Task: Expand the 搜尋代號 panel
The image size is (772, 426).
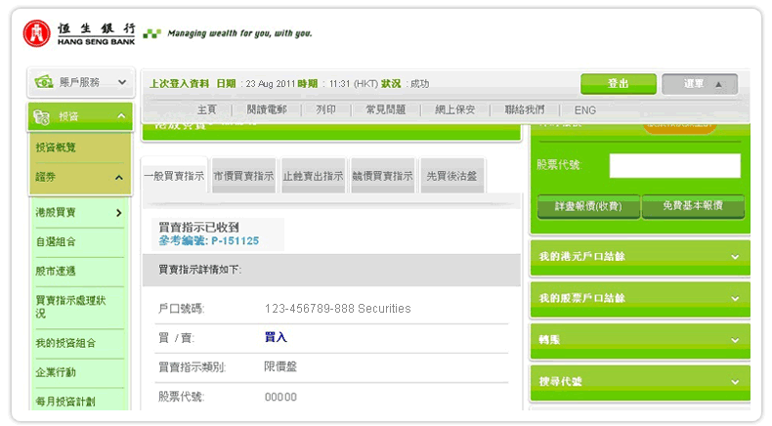Action: [x=734, y=381]
